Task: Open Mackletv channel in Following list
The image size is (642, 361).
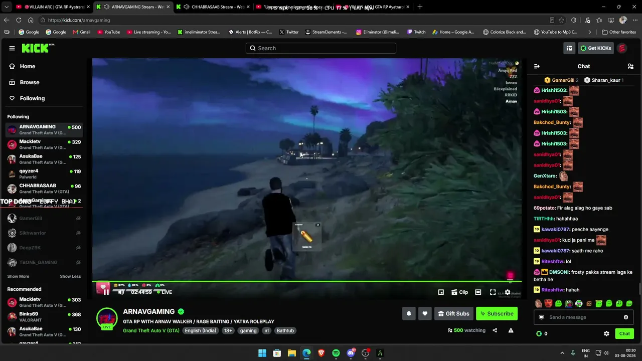Action: coord(44,144)
